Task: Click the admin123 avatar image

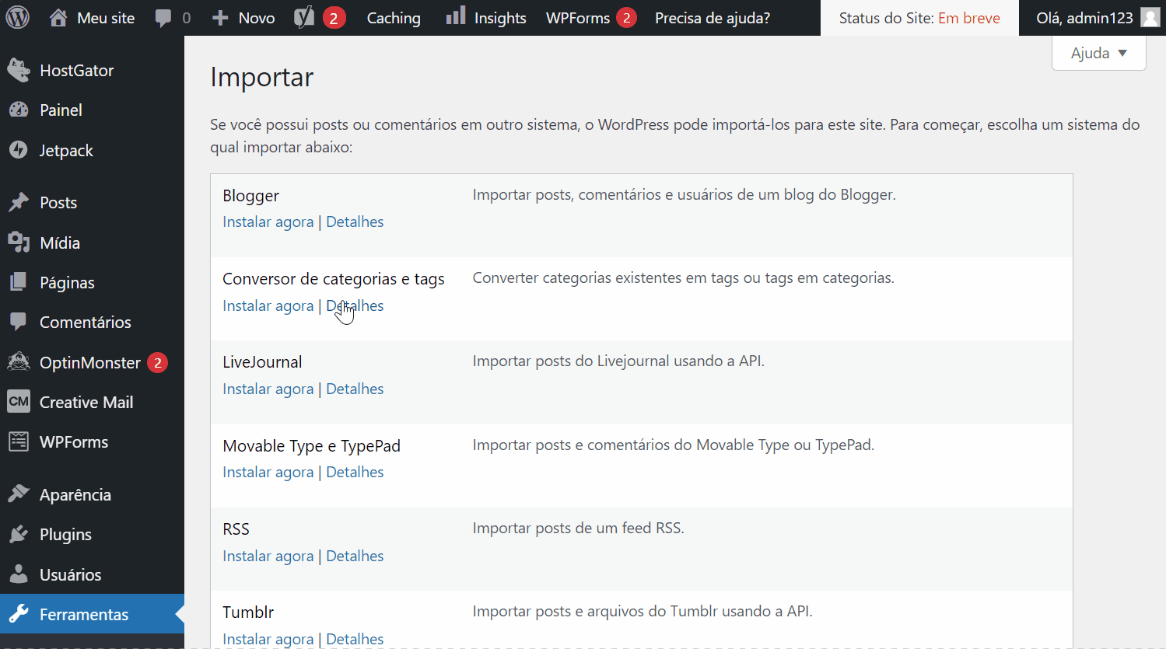Action: (x=1150, y=17)
